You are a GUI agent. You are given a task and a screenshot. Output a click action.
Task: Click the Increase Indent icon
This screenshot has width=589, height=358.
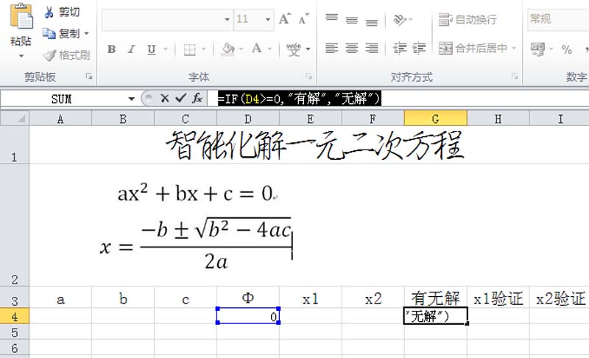[x=419, y=49]
